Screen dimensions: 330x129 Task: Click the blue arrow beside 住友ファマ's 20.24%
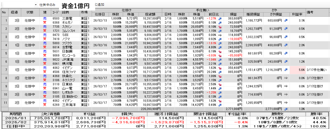coord(220,72)
